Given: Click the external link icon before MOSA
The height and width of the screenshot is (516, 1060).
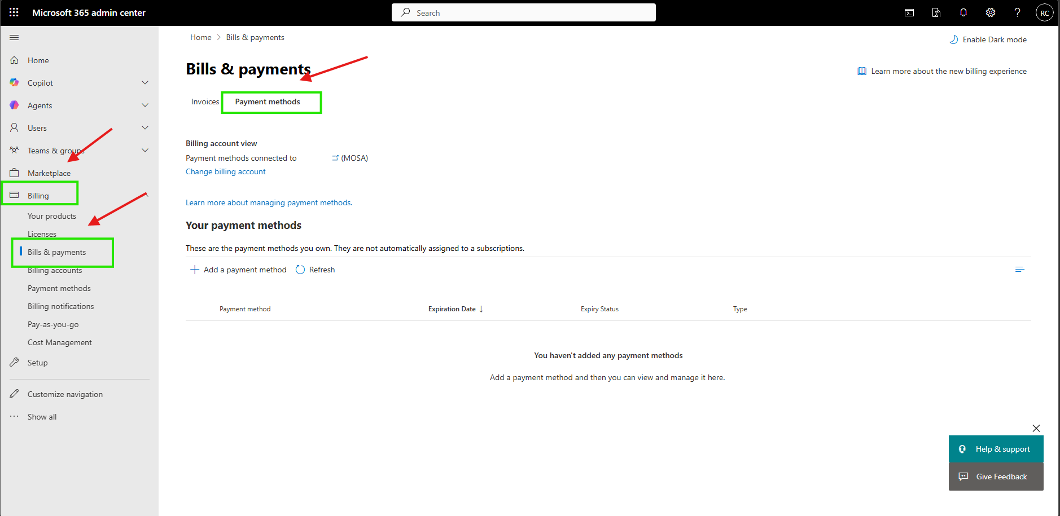Looking at the screenshot, I should tap(335, 158).
